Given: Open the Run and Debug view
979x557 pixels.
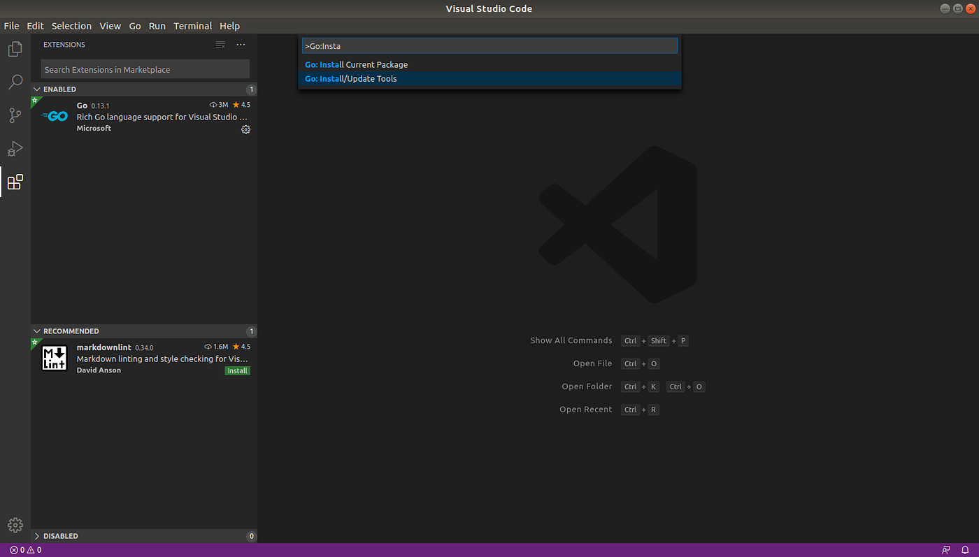Looking at the screenshot, I should click(15, 149).
